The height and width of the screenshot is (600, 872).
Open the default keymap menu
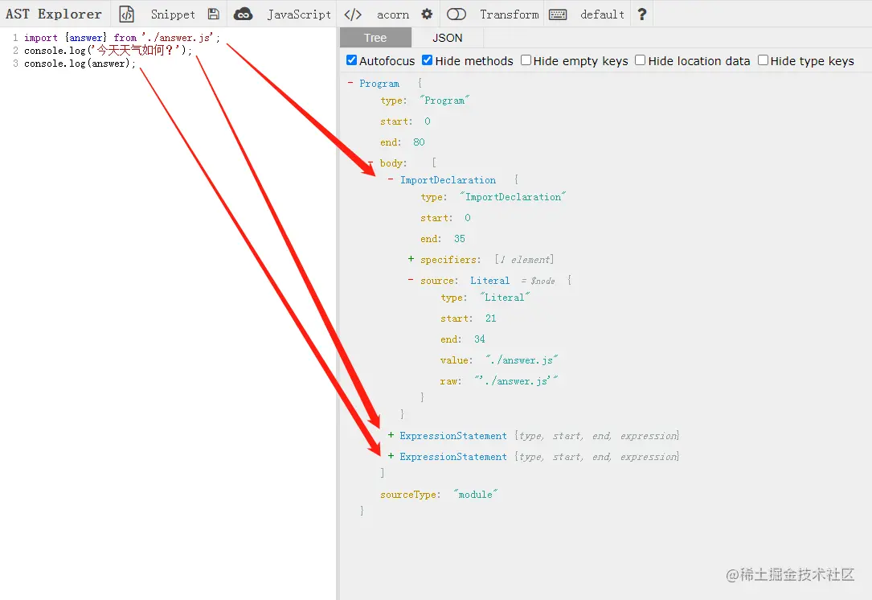pyautogui.click(x=602, y=14)
